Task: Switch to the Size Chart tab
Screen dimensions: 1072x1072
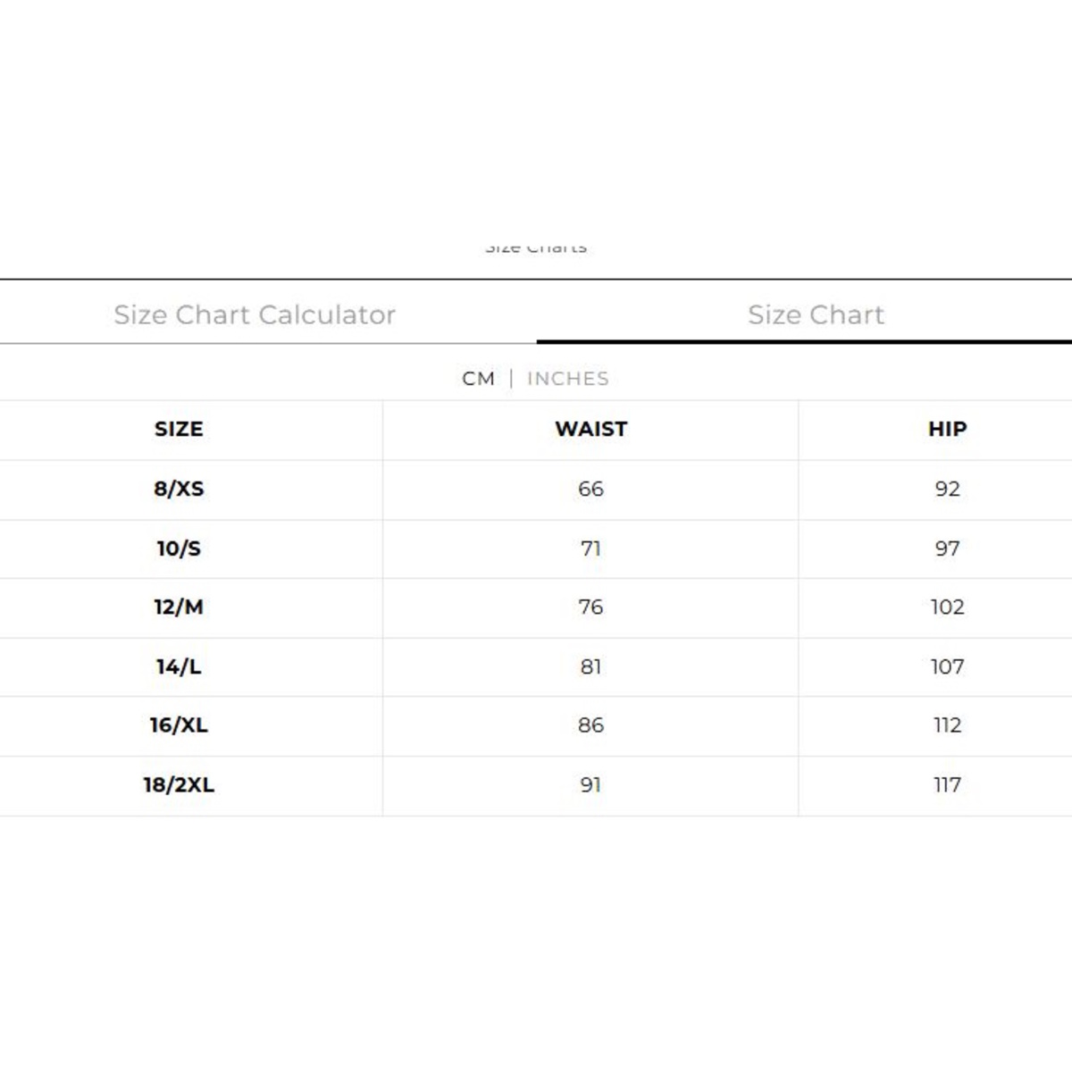Action: (816, 314)
